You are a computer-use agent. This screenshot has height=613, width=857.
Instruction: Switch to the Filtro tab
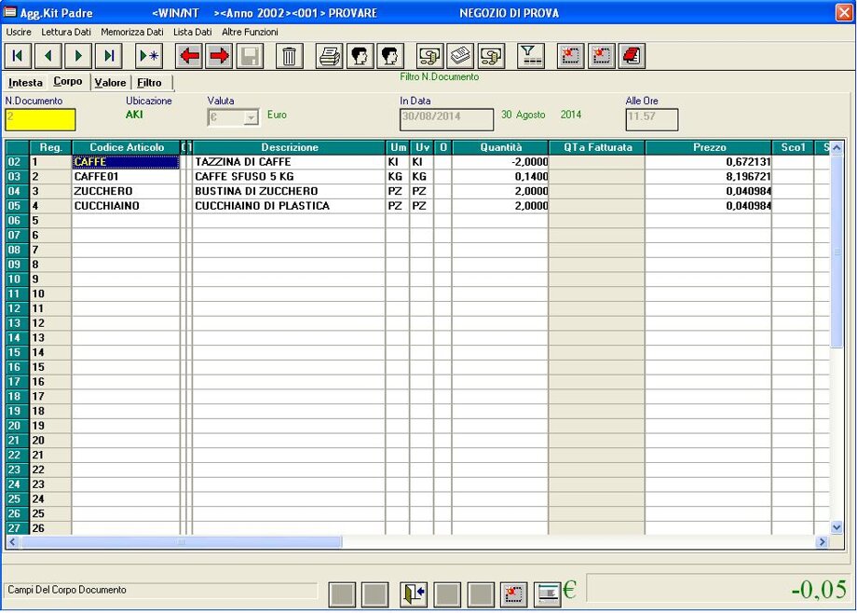[149, 83]
